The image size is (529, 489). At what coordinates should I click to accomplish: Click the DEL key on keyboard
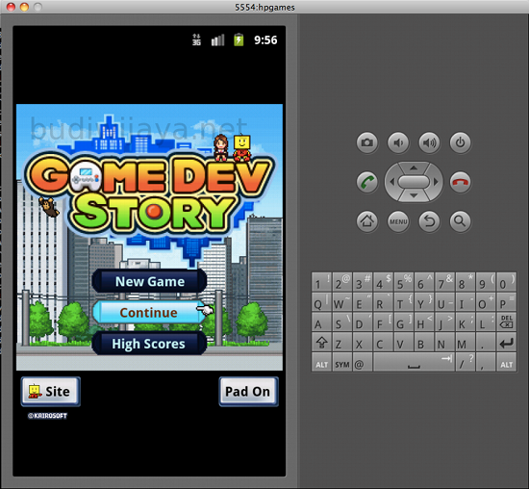(x=506, y=322)
